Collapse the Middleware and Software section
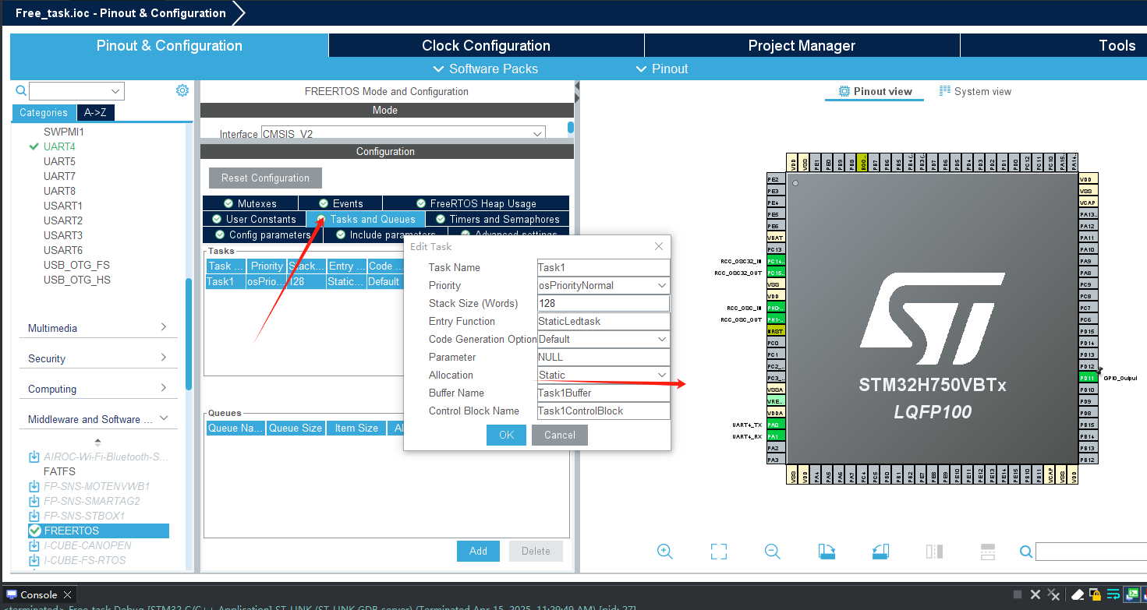Screen dimensions: 1147x610 coord(165,418)
